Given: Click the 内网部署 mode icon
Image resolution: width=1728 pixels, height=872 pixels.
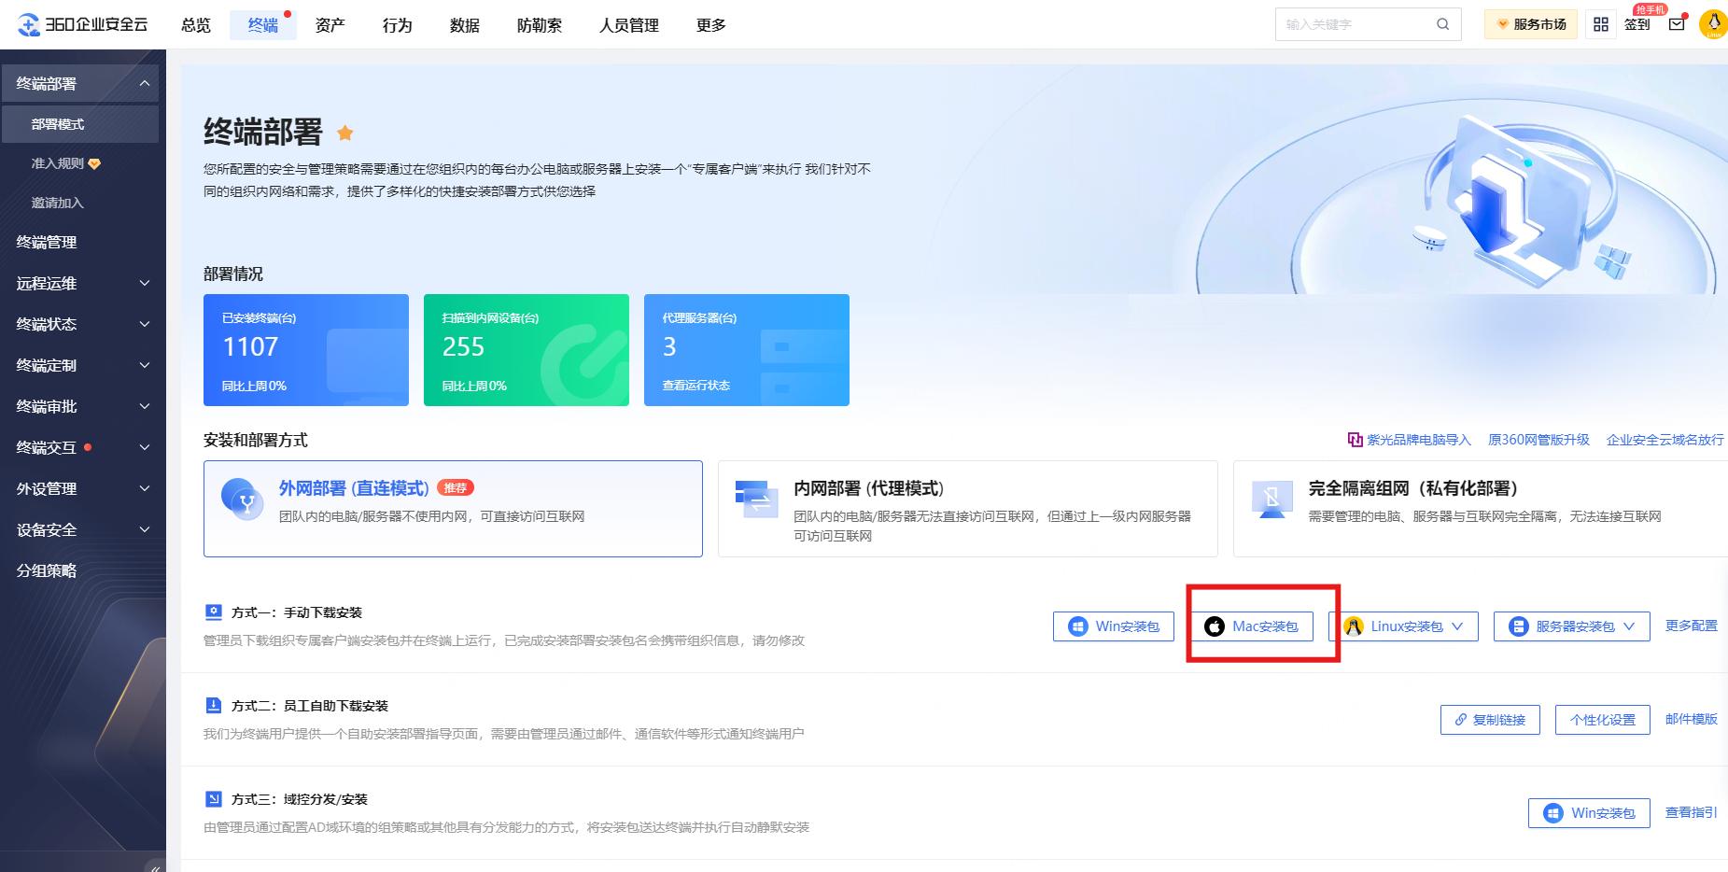Looking at the screenshot, I should tap(757, 499).
